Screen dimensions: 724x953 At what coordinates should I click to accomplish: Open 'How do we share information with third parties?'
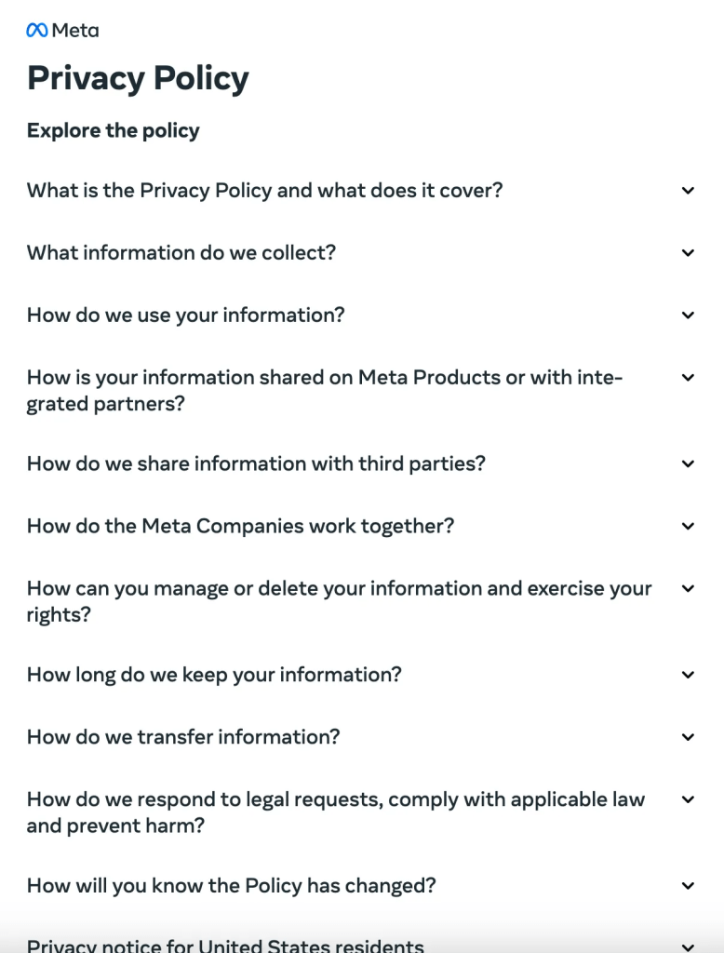coord(256,463)
